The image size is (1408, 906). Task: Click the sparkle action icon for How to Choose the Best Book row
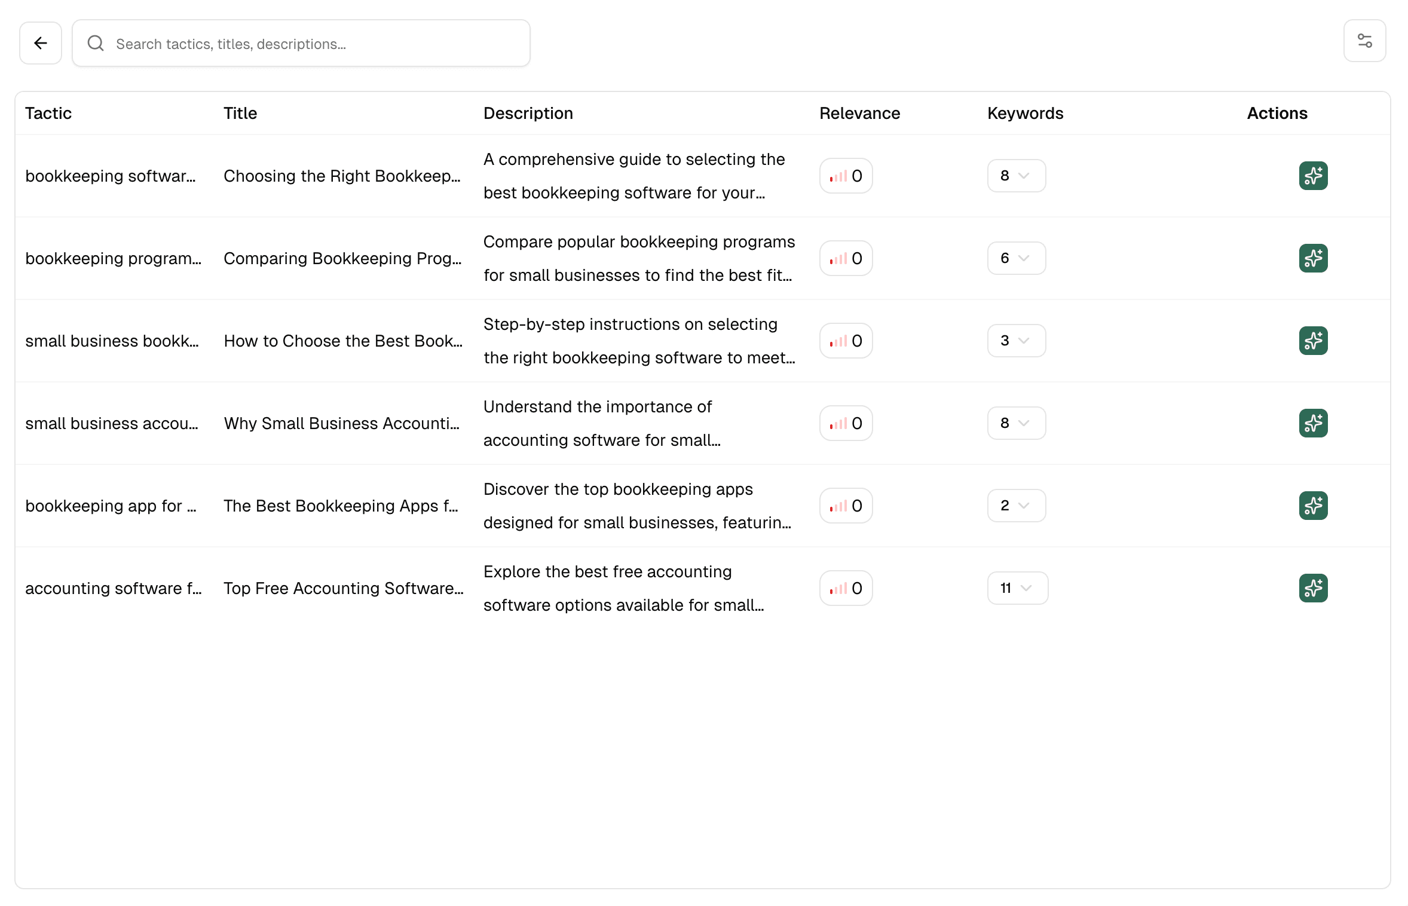(1313, 341)
